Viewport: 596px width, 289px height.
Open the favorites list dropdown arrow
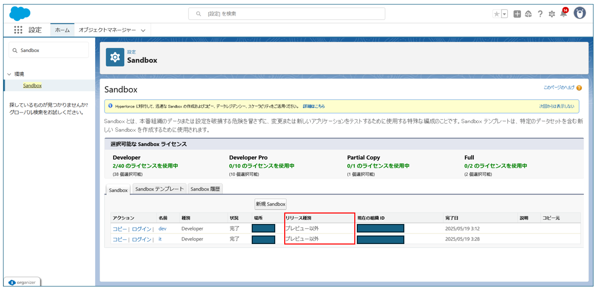(505, 14)
